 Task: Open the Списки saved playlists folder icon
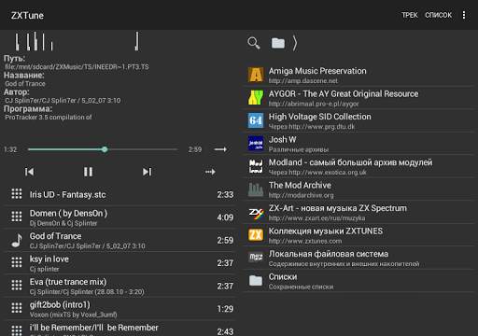256,281
